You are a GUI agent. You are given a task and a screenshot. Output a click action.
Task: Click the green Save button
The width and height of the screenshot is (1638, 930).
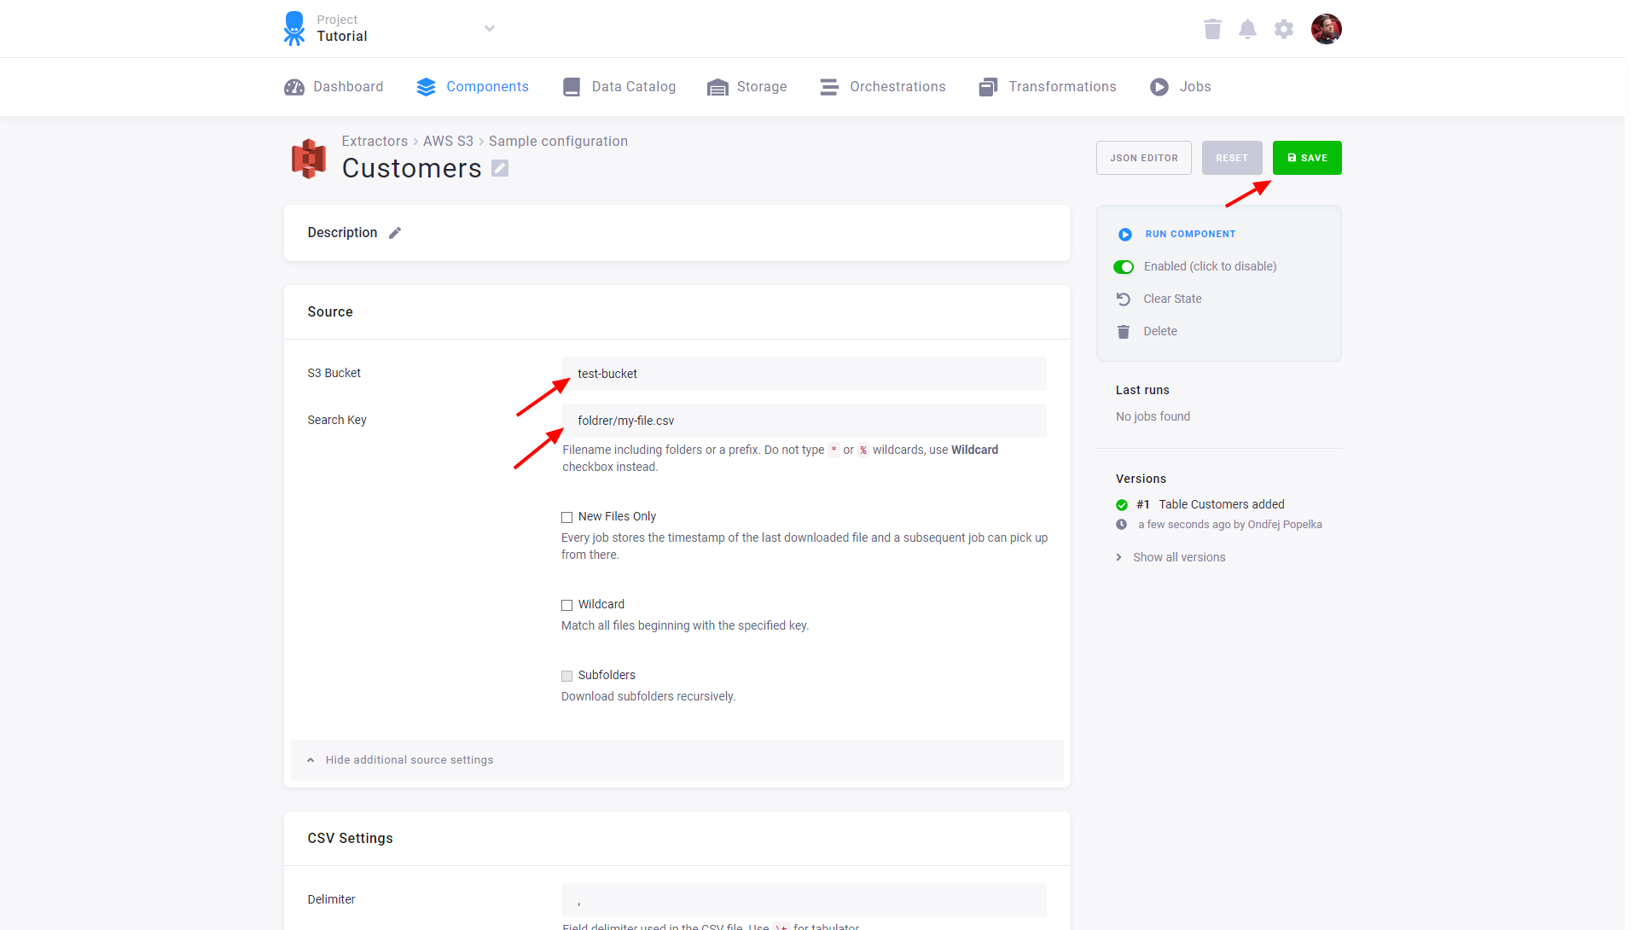1306,158
